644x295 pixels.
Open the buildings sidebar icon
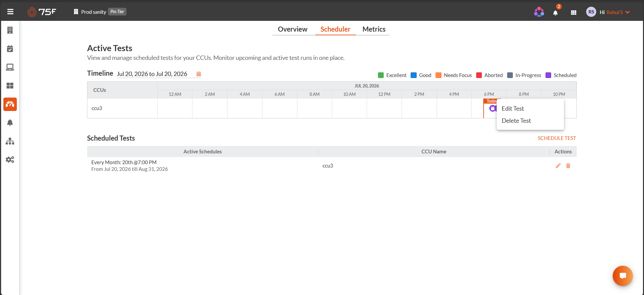tap(10, 30)
